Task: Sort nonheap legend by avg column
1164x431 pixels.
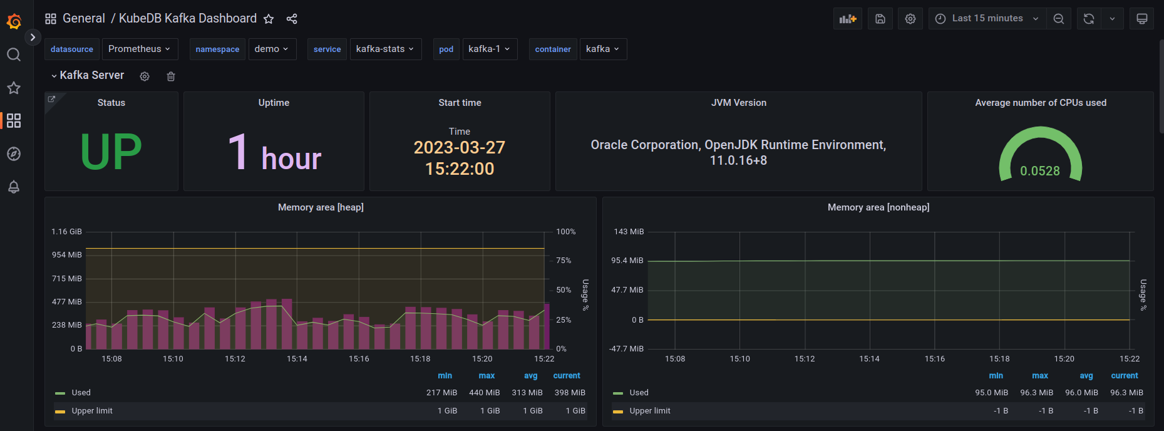Action: pyautogui.click(x=1086, y=376)
